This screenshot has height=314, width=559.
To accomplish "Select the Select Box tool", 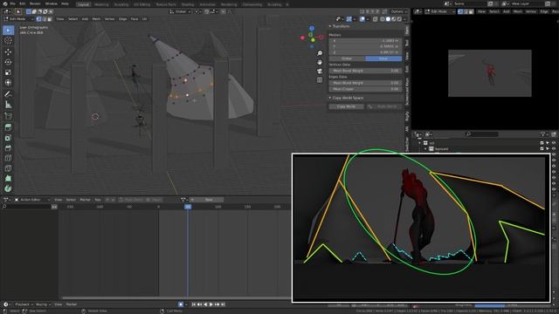I will click(x=8, y=30).
